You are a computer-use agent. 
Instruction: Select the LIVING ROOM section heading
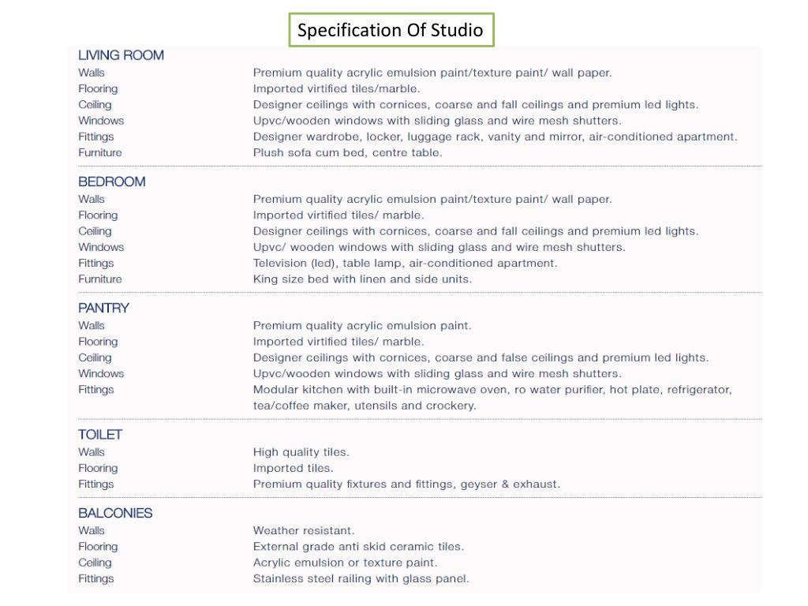[x=121, y=55]
